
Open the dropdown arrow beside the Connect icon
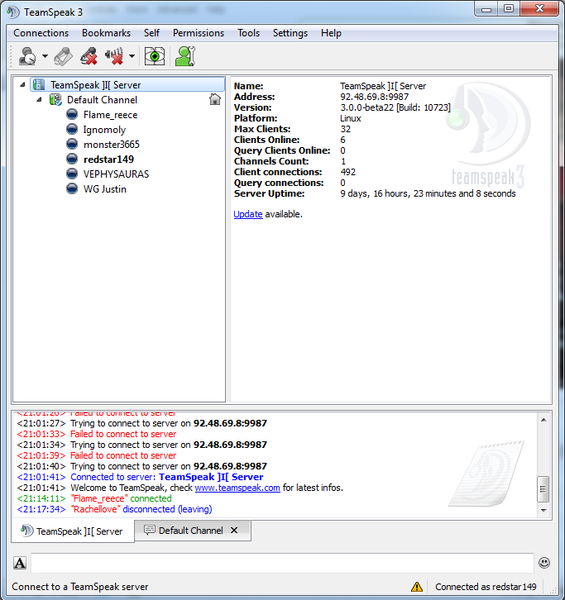pyautogui.click(x=45, y=56)
